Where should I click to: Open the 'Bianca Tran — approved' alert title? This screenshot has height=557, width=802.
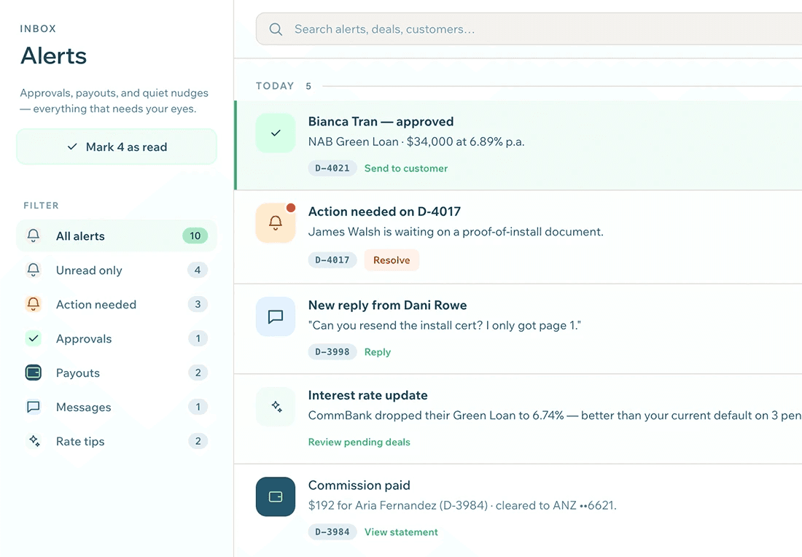pos(381,122)
